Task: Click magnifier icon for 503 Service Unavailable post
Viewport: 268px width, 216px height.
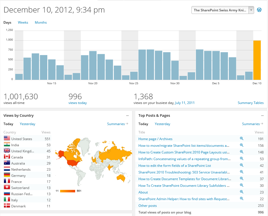Action: 242,172
